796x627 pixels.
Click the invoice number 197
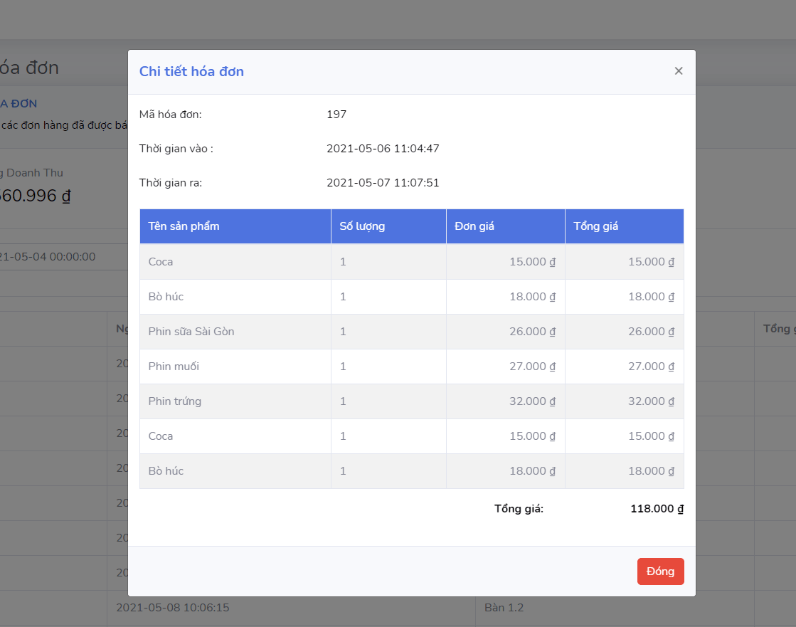point(336,115)
